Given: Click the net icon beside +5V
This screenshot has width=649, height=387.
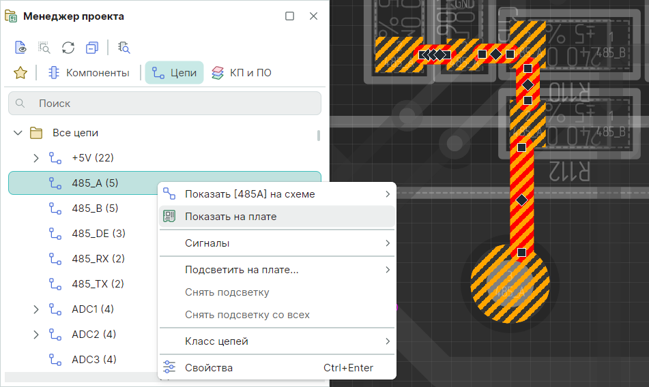Looking at the screenshot, I should [55, 158].
